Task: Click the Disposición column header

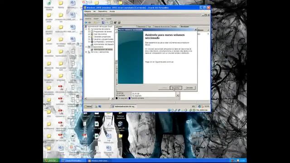Action: click(141, 27)
